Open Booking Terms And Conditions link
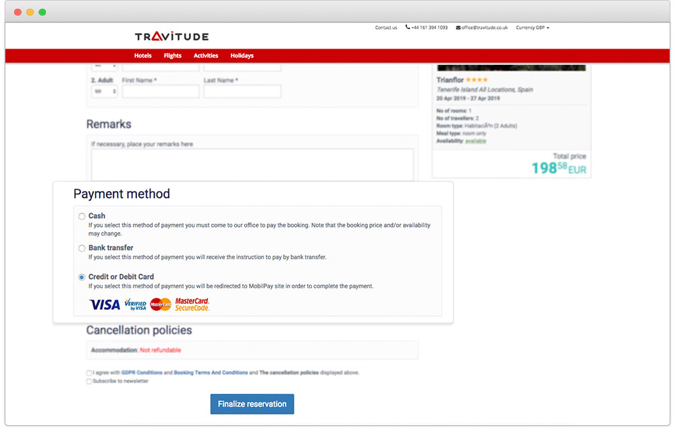Viewport: 675px width, 436px height. [211, 373]
